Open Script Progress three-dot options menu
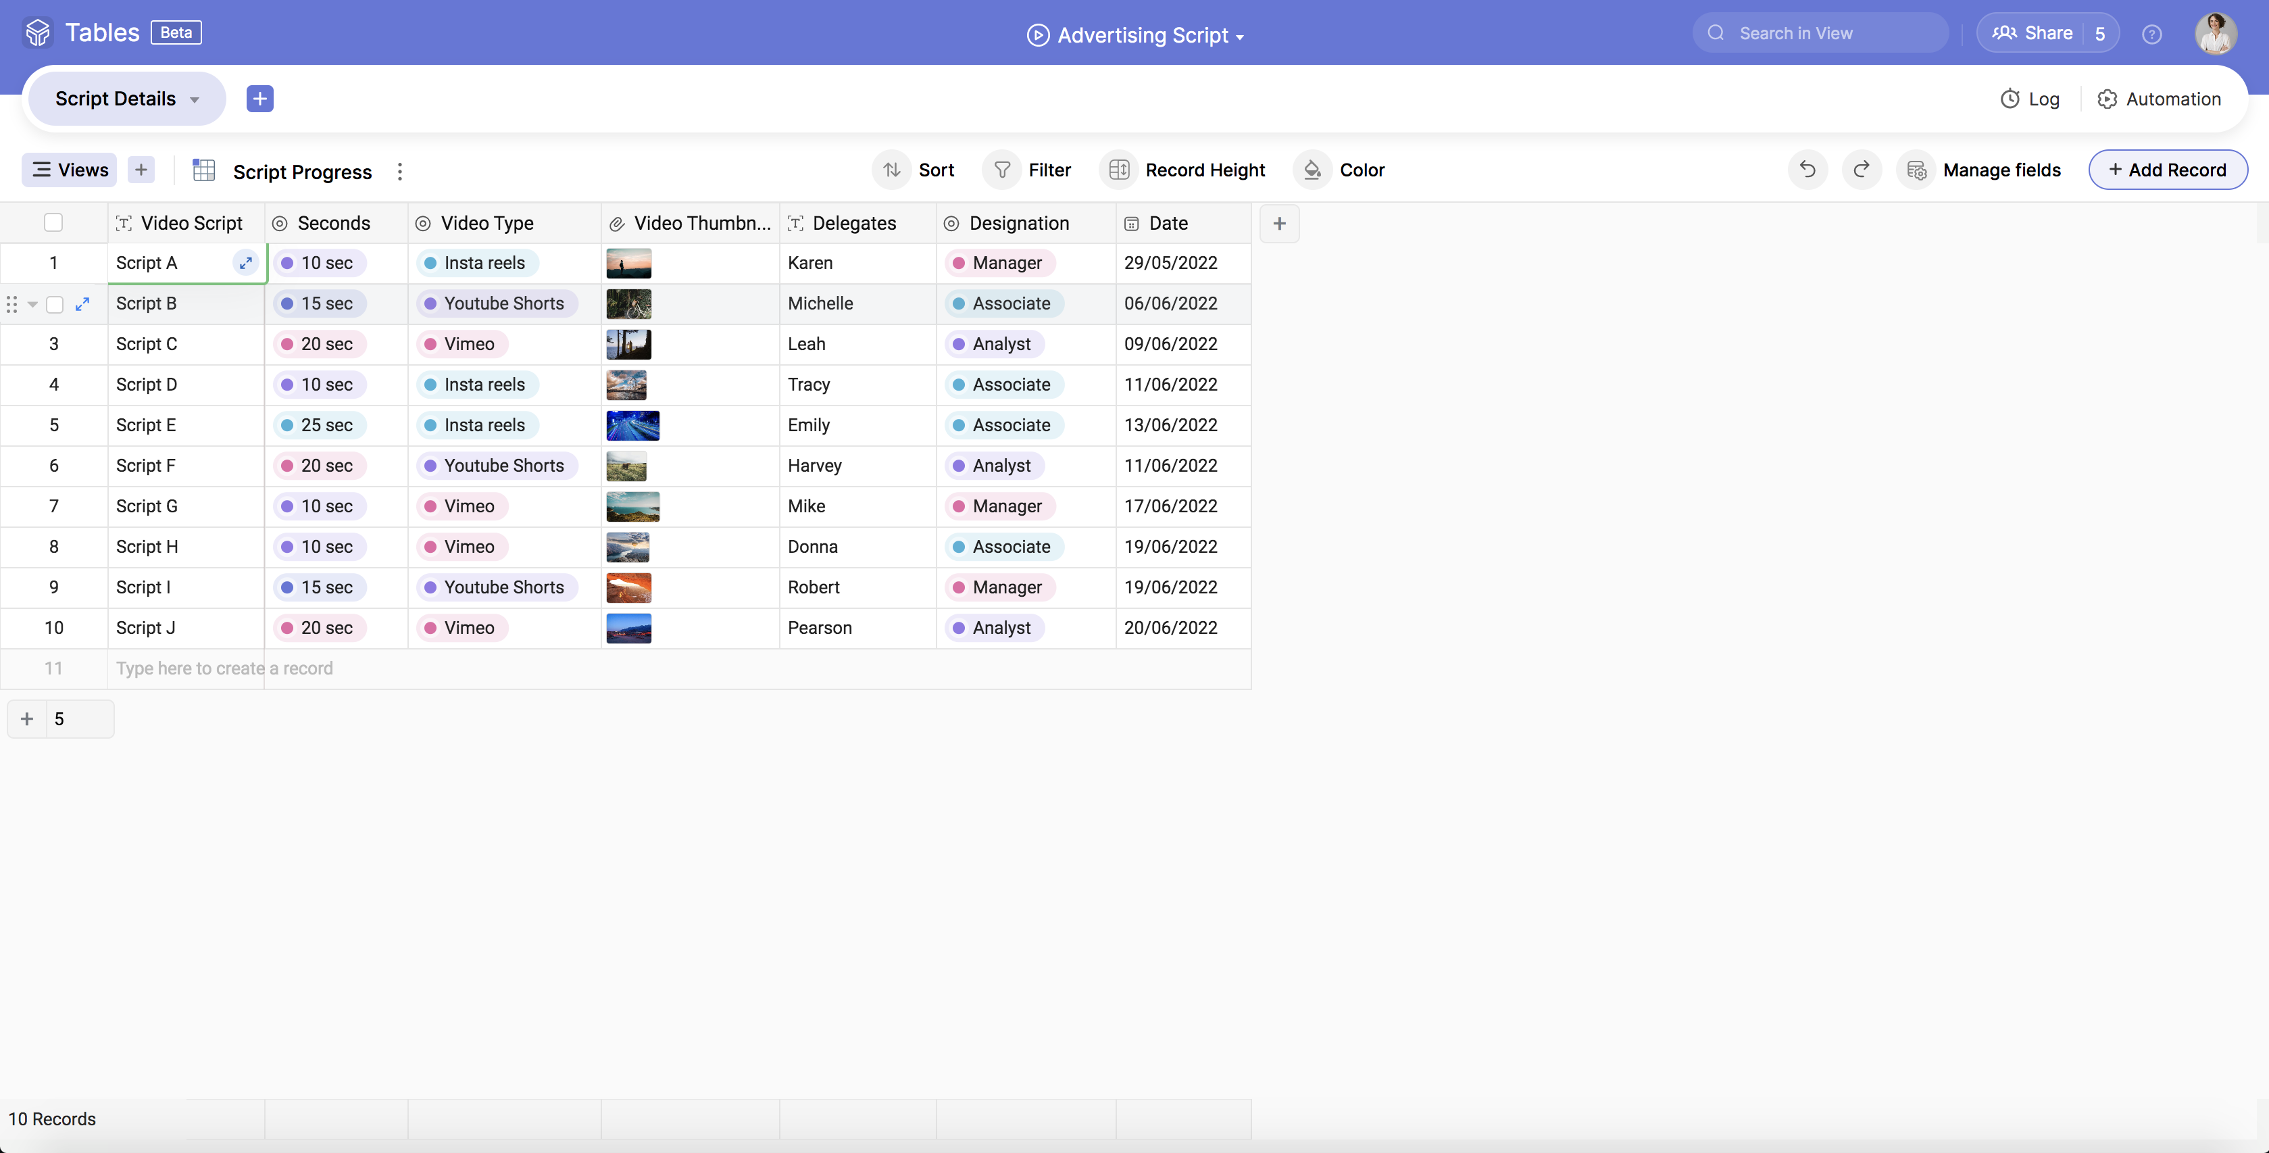Image resolution: width=2269 pixels, height=1153 pixels. pos(400,172)
